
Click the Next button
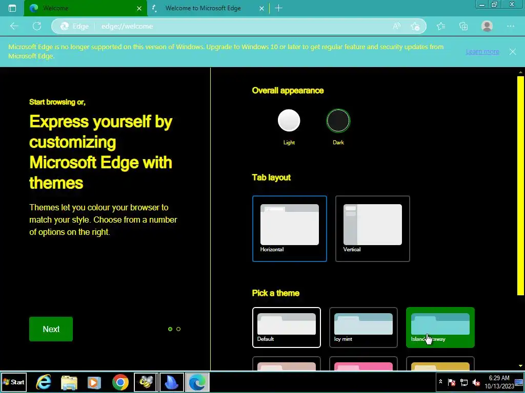coord(51,329)
